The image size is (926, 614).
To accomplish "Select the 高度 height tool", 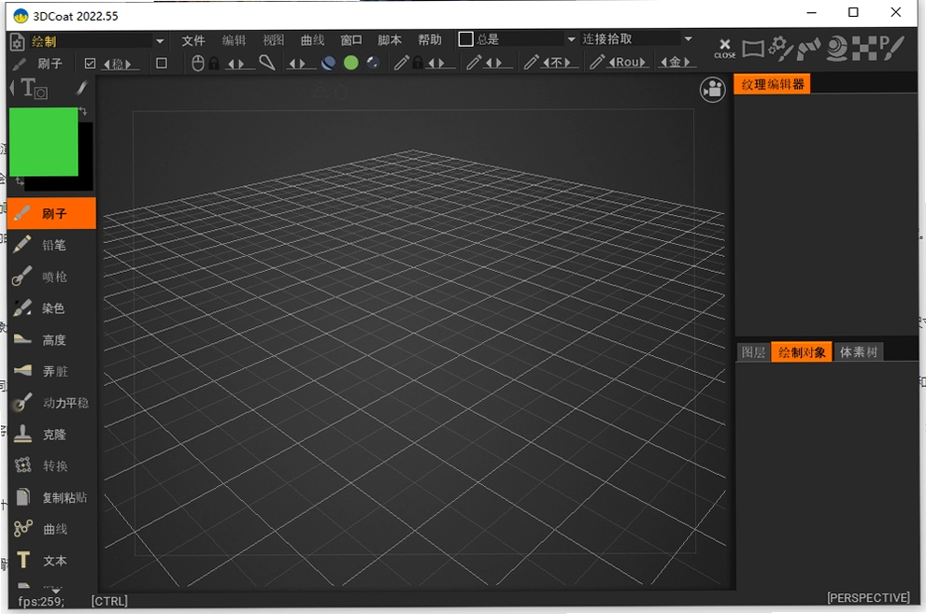I will tap(51, 339).
